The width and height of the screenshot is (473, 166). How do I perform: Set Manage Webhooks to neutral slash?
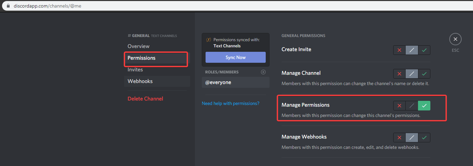click(x=412, y=138)
